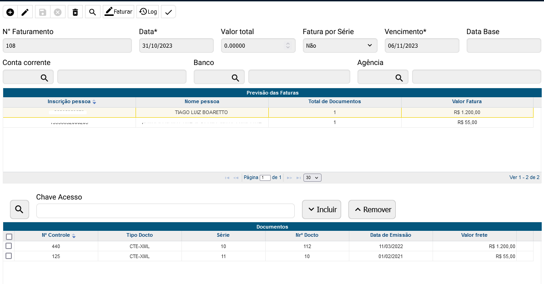Screen dimensions: 544x284
Task: Click the edit pencil icon in toolbar
Action: point(25,12)
